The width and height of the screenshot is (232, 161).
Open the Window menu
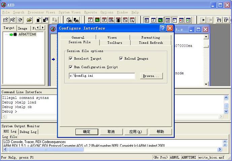[122, 12]
